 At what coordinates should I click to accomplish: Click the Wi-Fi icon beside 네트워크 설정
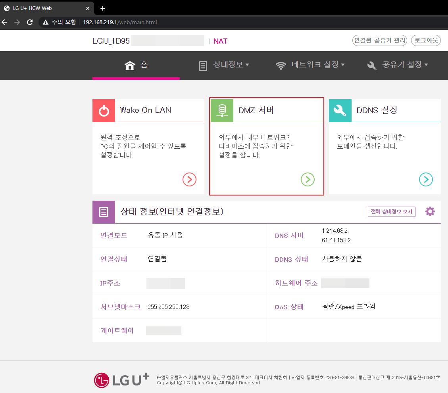pos(281,66)
